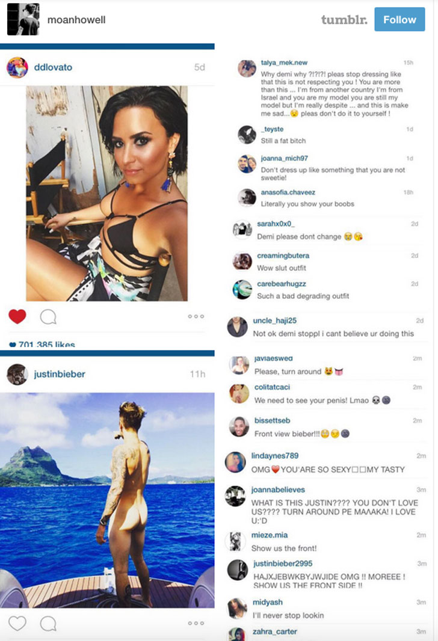Open three-dots options under justinbieber post
438x641 pixels.
pos(196,623)
